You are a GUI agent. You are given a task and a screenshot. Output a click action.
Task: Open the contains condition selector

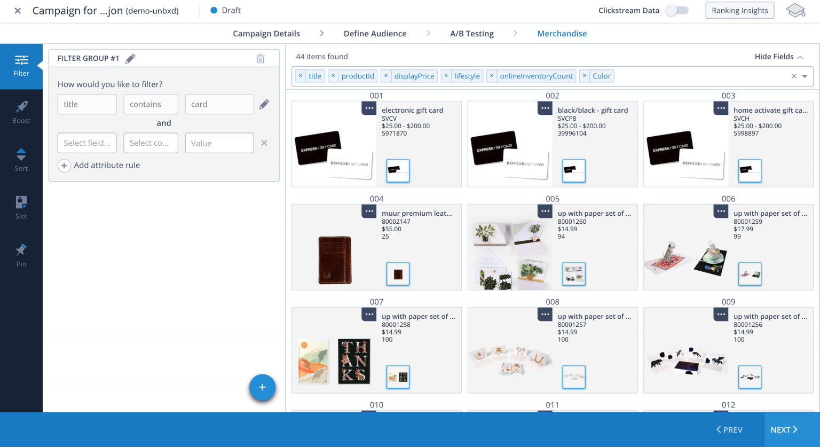pos(151,104)
